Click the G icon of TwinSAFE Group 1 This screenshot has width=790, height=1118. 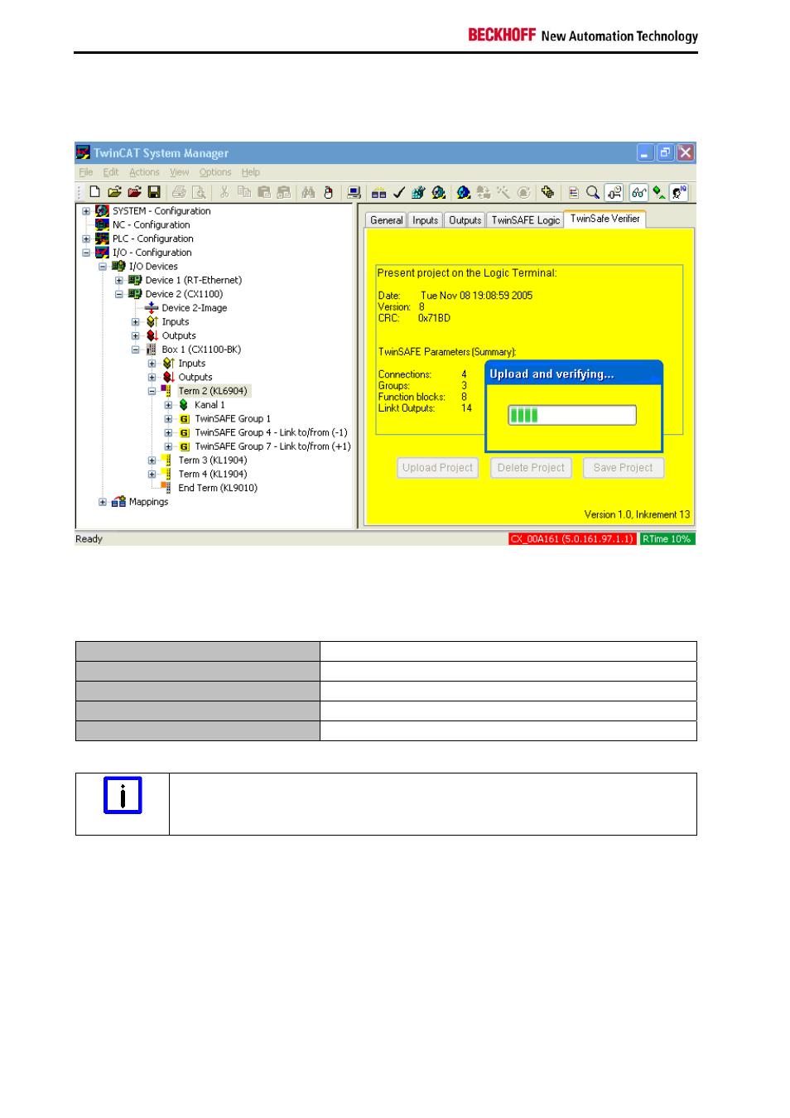tap(185, 419)
